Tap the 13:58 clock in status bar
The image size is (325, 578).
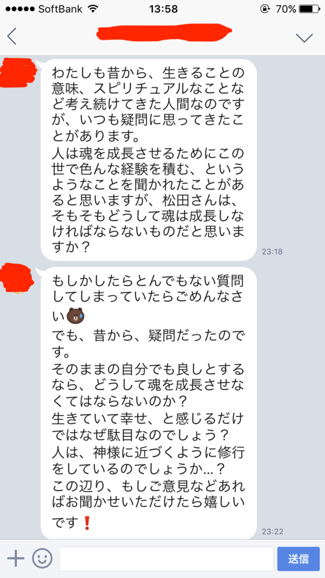click(162, 9)
